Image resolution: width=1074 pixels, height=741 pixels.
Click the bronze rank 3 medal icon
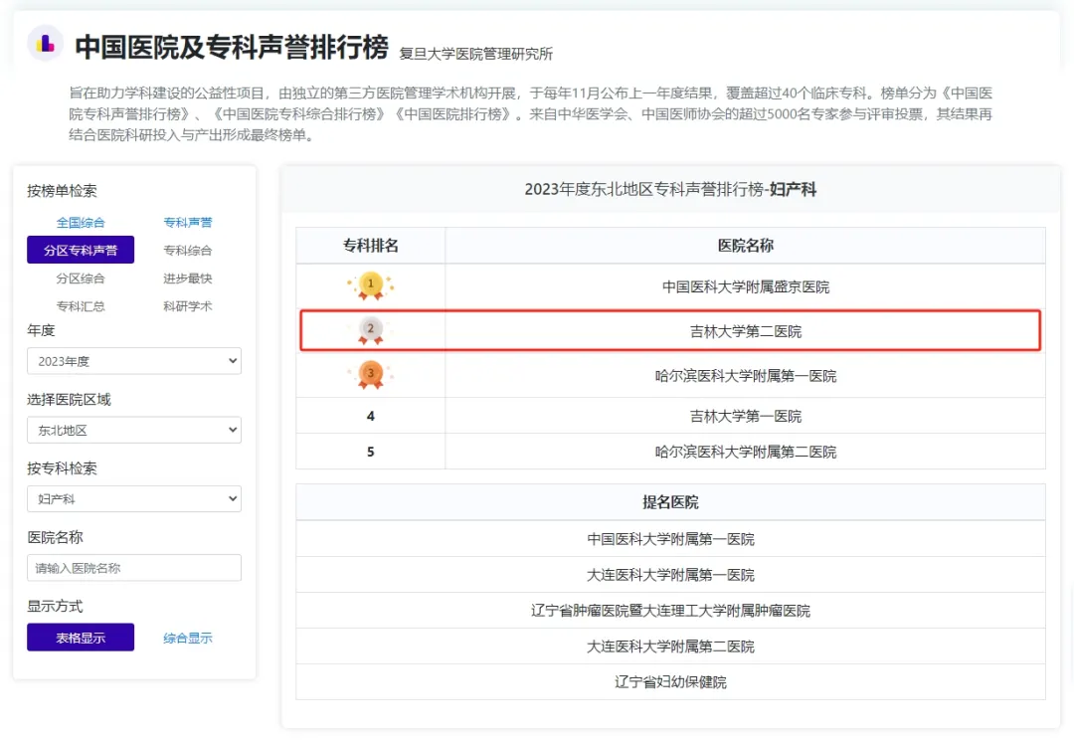[371, 375]
